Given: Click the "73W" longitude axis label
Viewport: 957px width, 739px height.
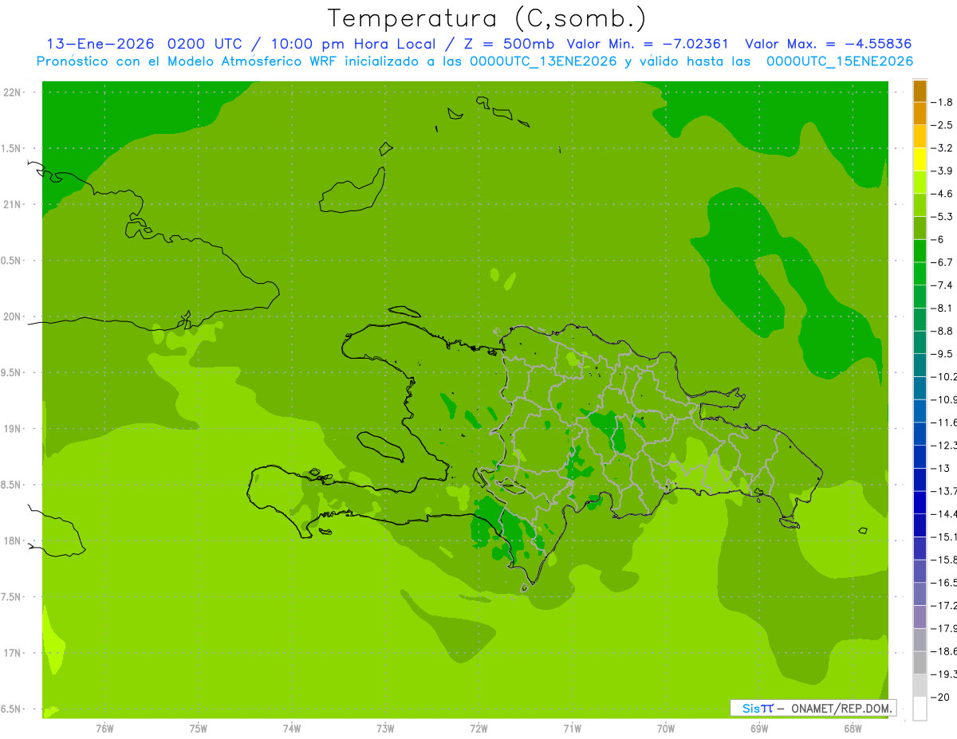Looking at the screenshot, I should pyautogui.click(x=385, y=729).
